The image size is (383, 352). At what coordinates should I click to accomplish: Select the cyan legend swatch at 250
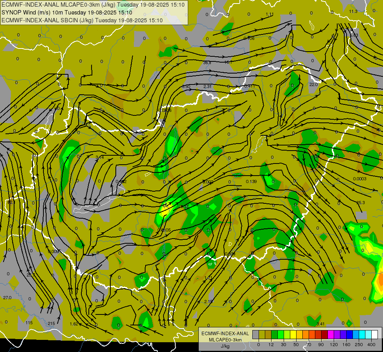point(362,335)
